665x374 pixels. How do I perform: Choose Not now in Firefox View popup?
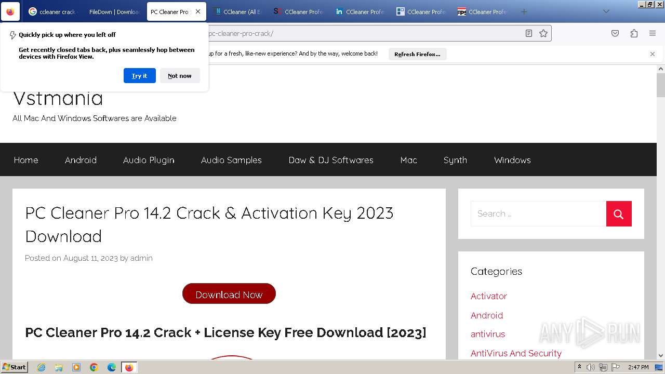tap(180, 76)
